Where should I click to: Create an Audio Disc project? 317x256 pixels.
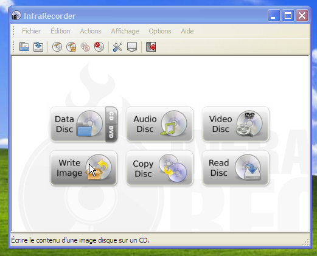tap(159, 124)
